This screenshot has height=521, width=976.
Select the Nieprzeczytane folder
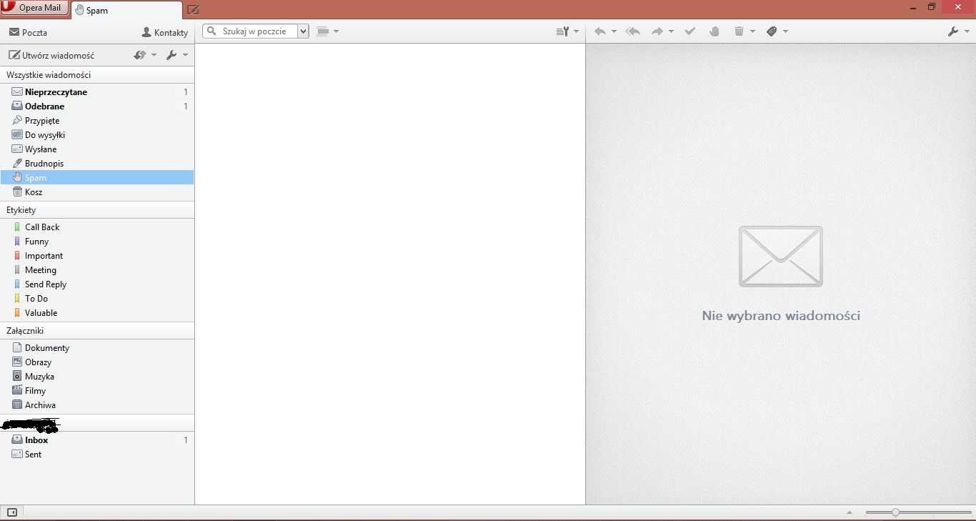(x=97, y=91)
